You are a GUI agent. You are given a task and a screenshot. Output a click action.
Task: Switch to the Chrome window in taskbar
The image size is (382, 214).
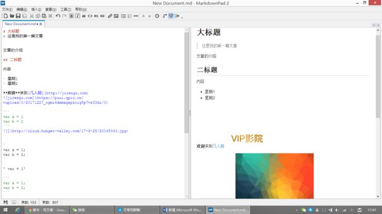[x=47, y=210]
